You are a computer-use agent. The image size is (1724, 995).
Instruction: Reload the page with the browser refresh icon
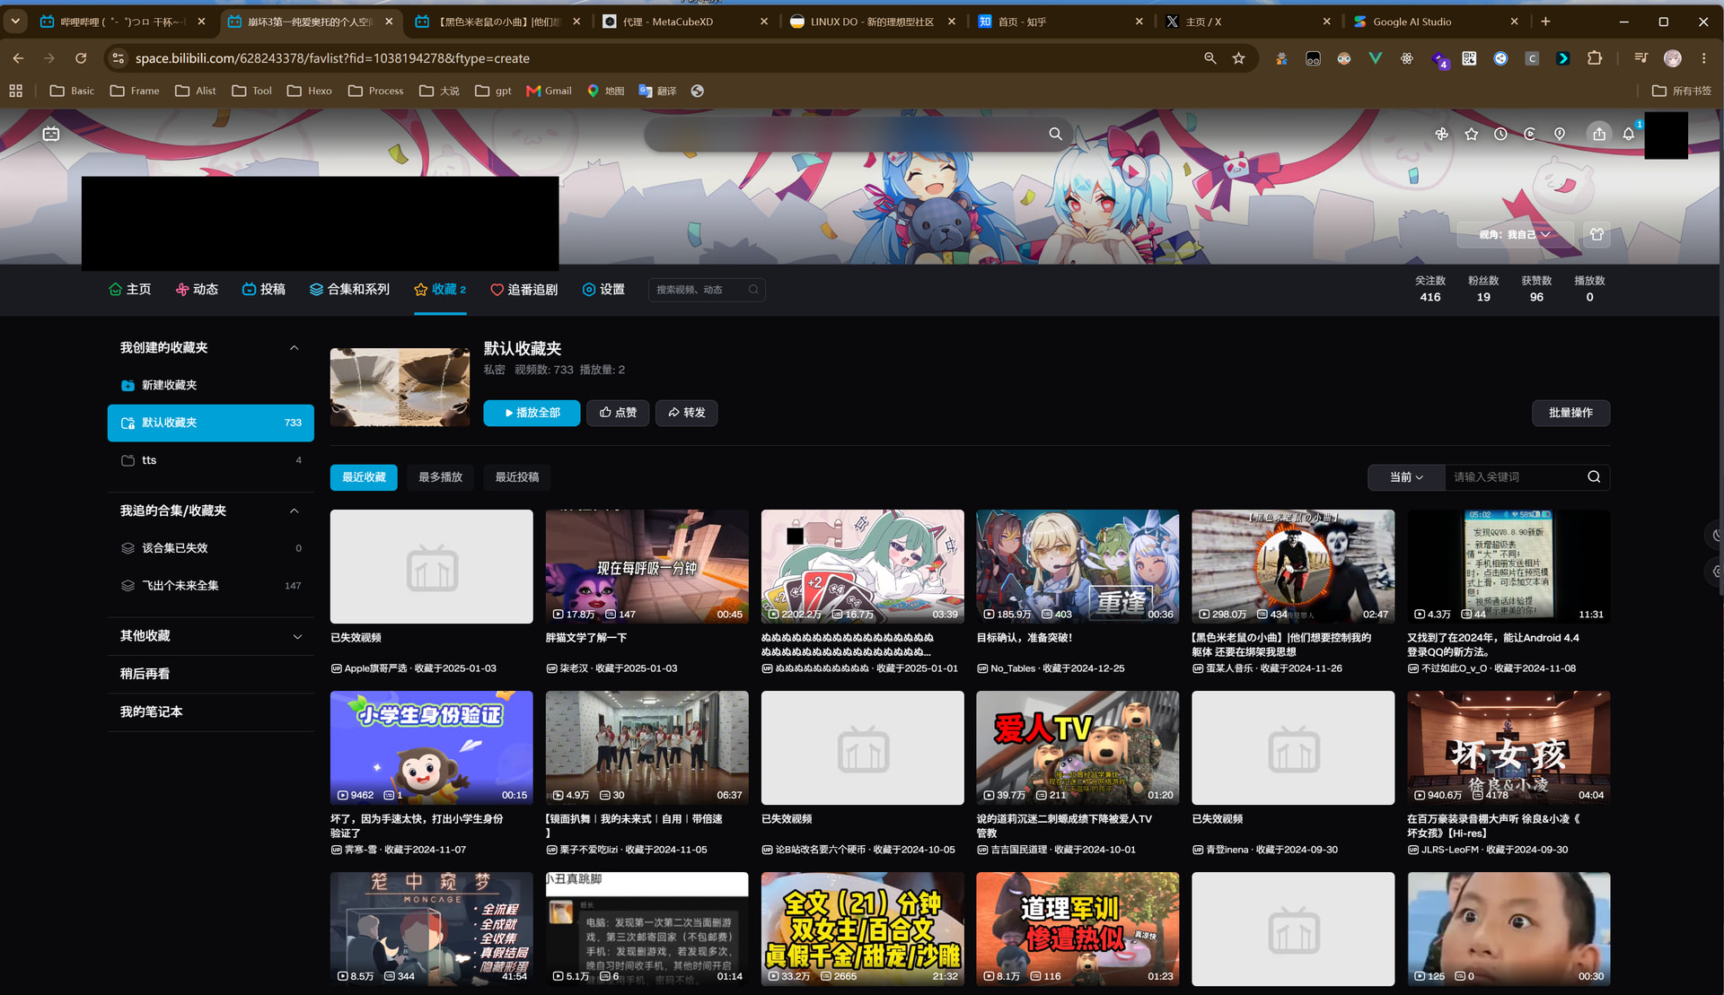point(81,58)
